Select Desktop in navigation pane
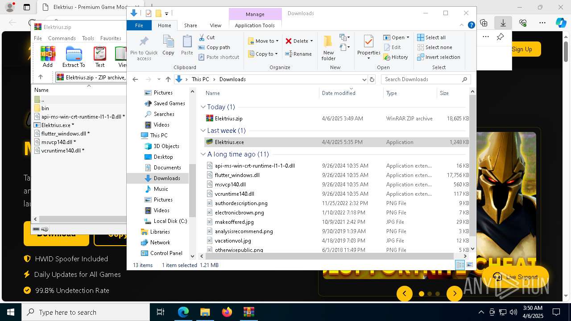This screenshot has width=571, height=321. pos(163,157)
